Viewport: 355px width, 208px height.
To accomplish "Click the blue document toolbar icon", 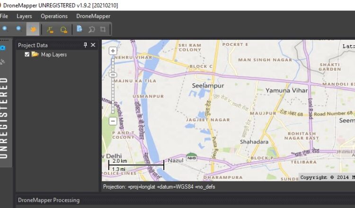I will tap(79, 29).
